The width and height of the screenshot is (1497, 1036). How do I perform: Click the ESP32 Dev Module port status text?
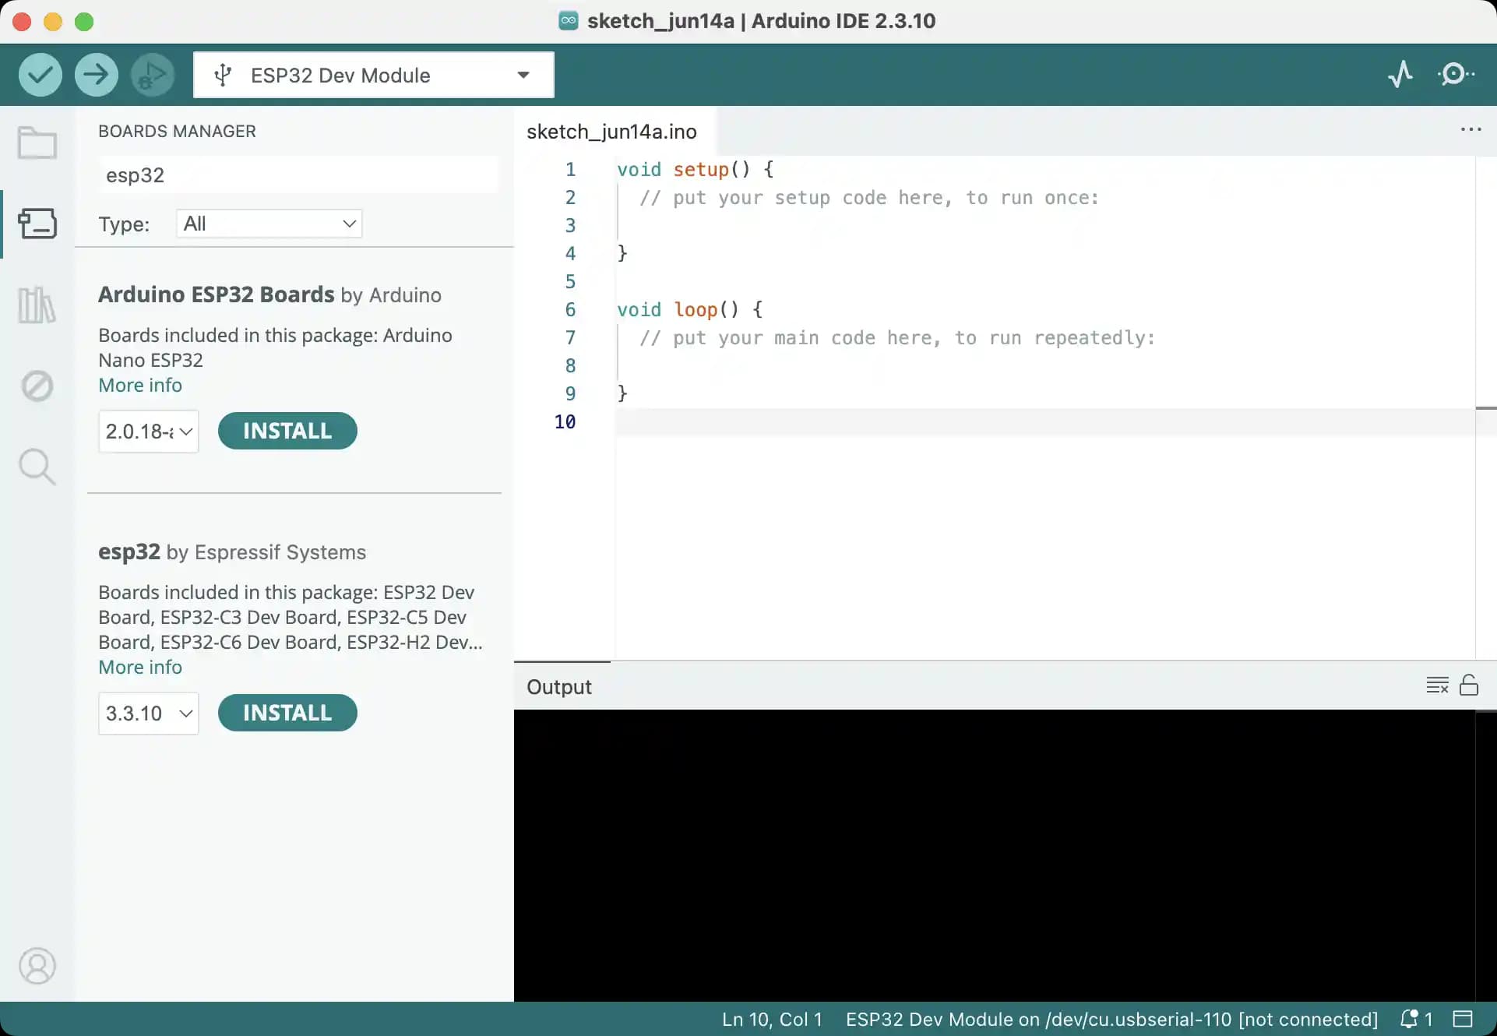1111,1019
